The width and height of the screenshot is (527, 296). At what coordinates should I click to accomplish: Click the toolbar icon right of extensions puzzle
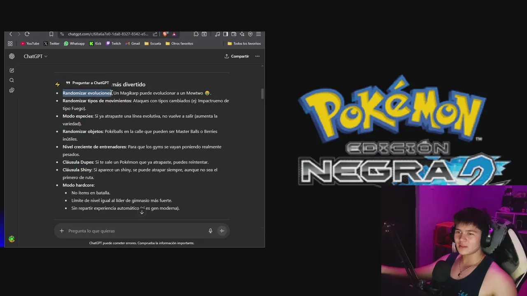point(204,34)
